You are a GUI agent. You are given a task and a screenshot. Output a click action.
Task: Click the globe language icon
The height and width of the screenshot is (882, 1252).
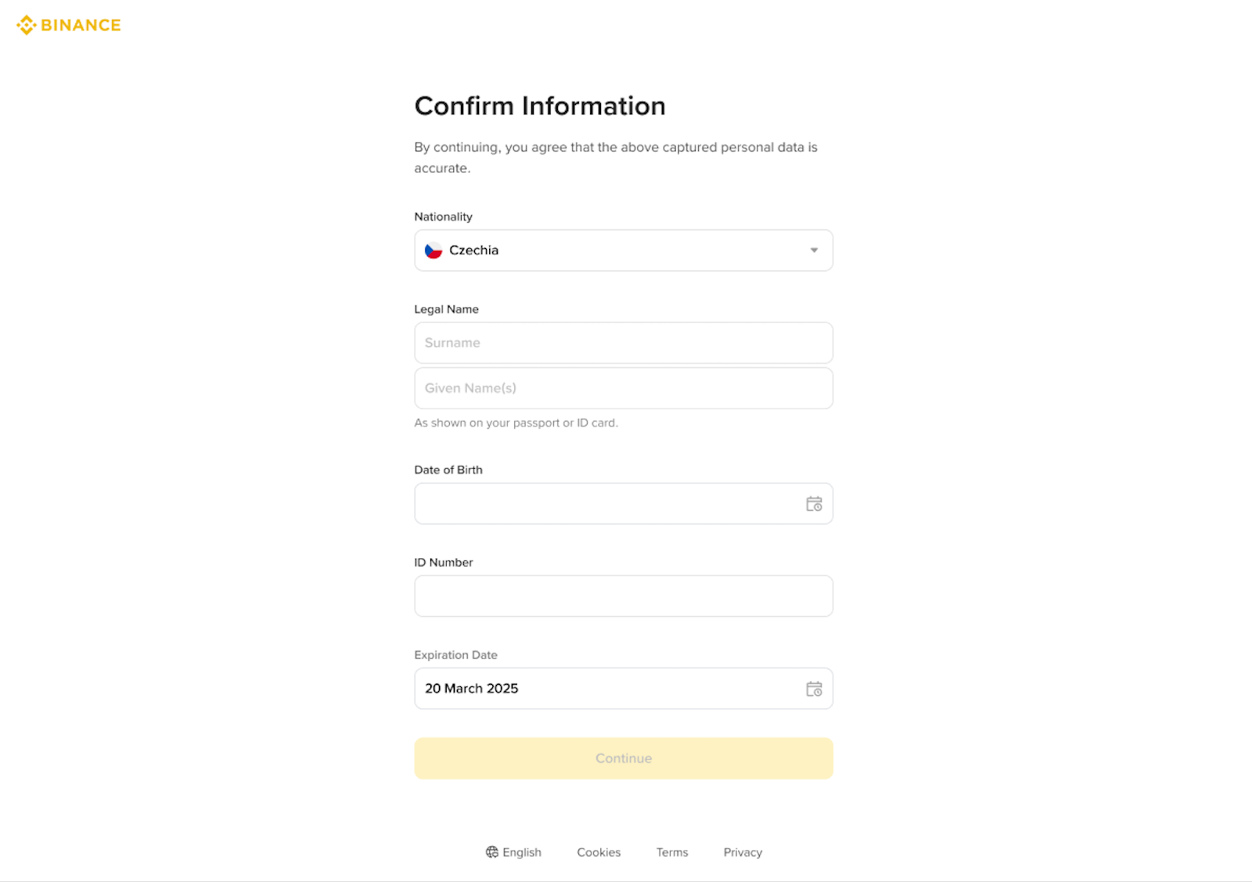(491, 852)
